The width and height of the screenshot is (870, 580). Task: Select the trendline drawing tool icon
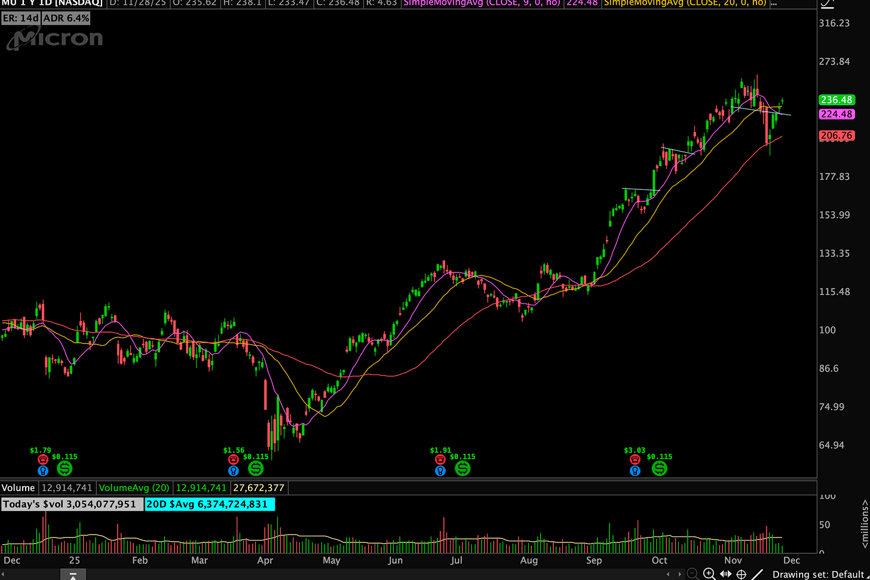(x=757, y=575)
